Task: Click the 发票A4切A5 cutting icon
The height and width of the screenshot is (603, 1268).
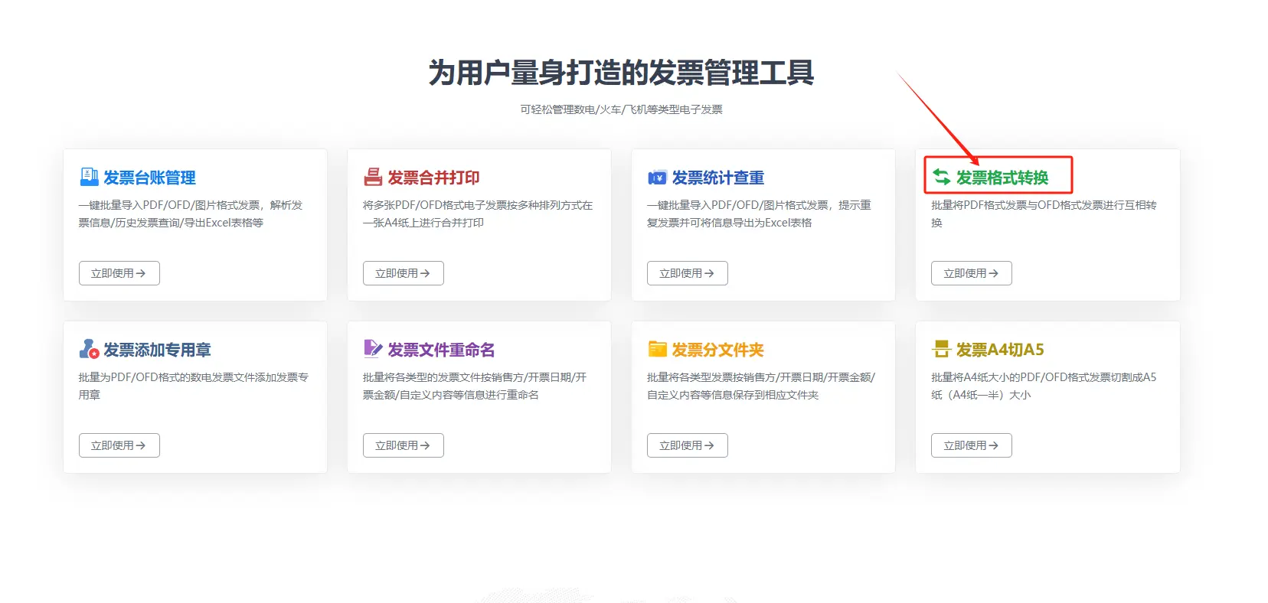Action: point(941,350)
